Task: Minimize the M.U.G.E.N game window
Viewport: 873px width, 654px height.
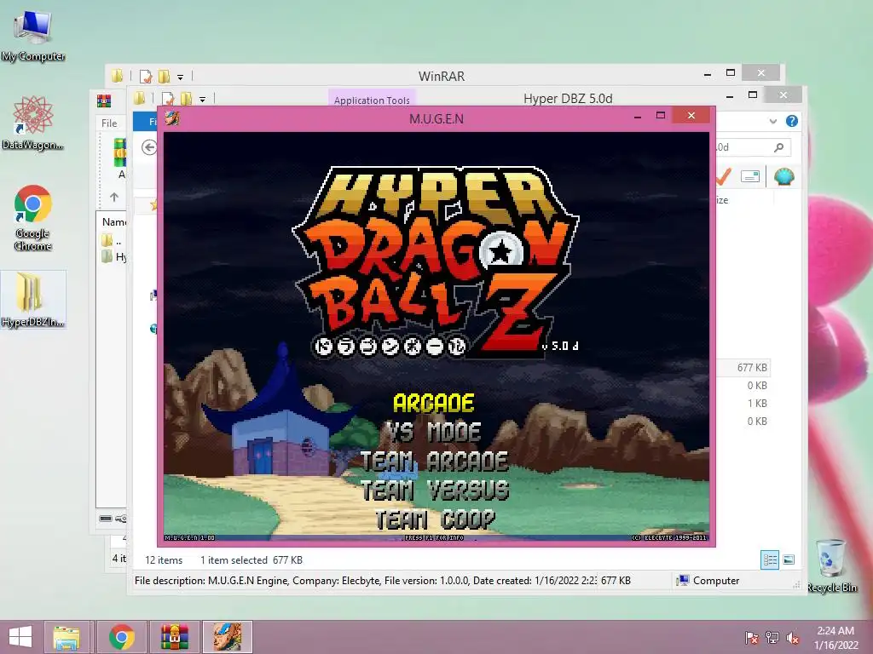Action: [638, 116]
